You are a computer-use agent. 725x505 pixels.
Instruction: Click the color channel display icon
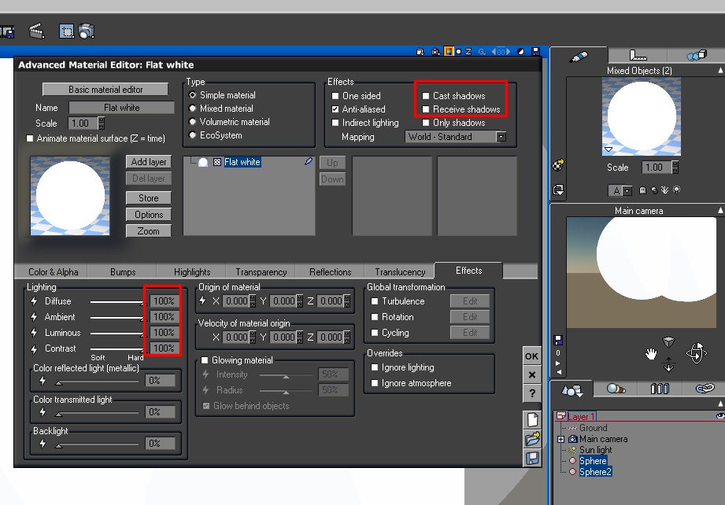coord(449,51)
